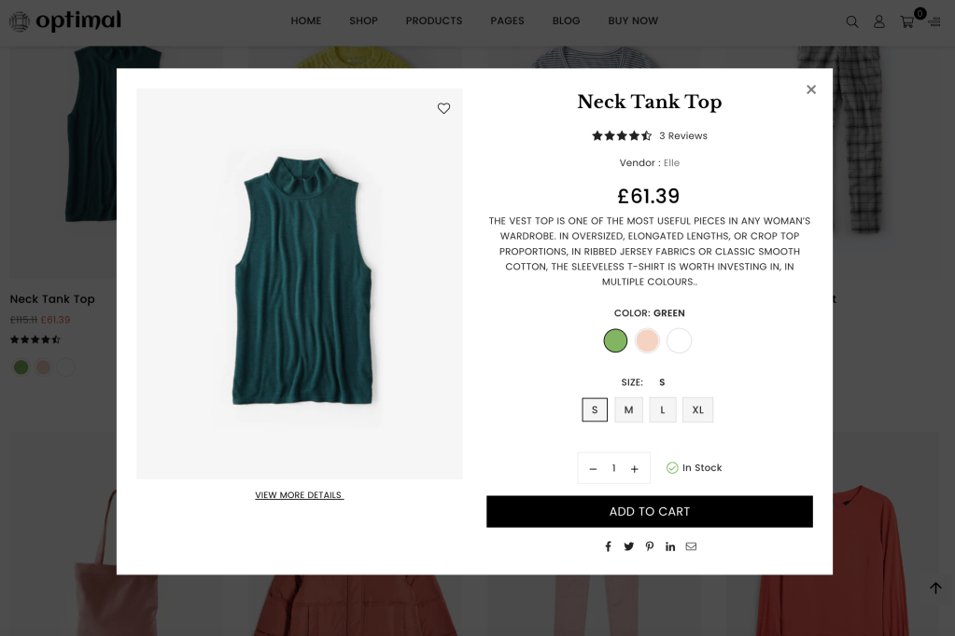Pick the pink color swatch

pos(647,340)
